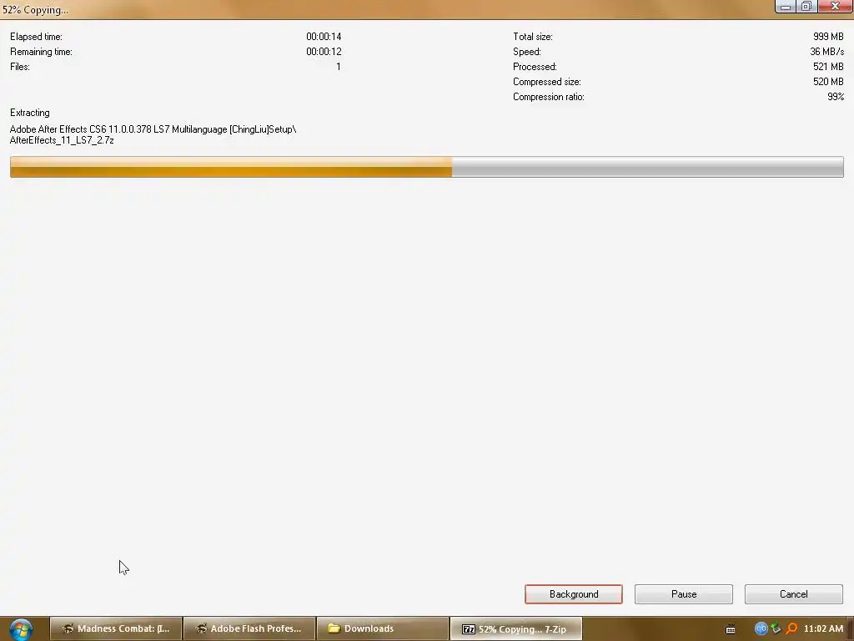Screen dimensions: 854x641
Task: Click the Speed value 36 MB/s
Action: click(826, 52)
